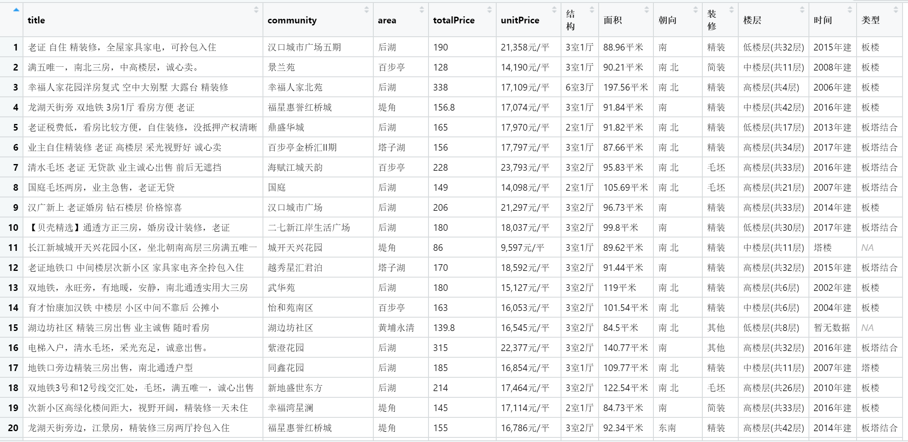Sort by area using its sort arrows
This screenshot has width=908, height=442.
[421, 10]
